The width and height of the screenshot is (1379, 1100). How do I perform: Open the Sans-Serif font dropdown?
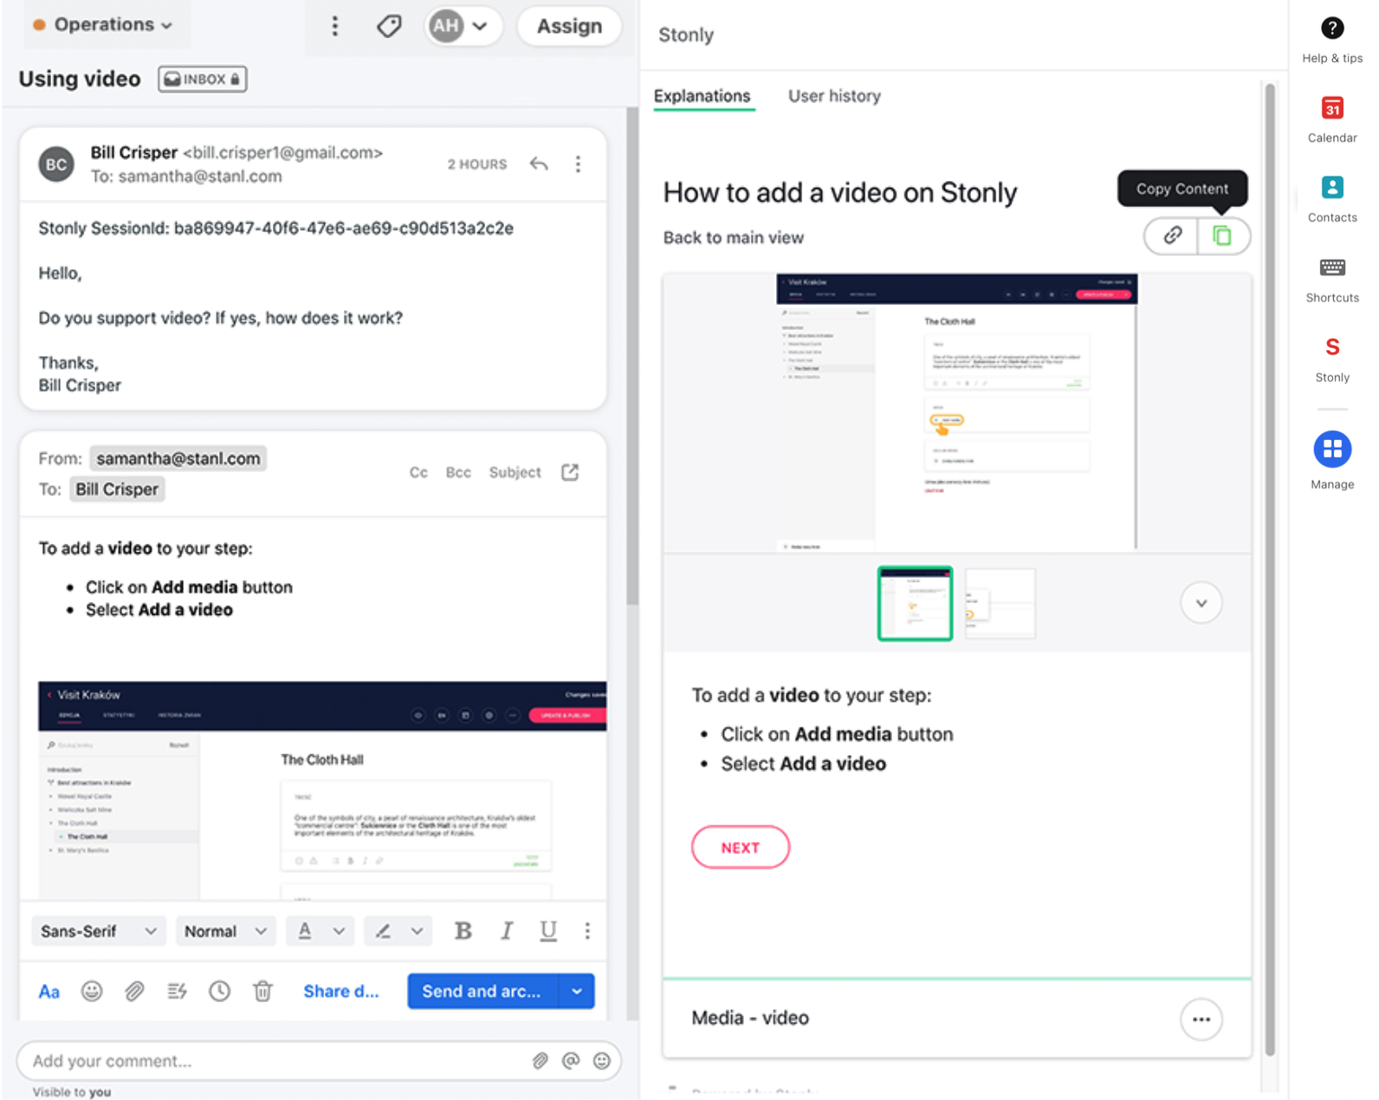98,931
